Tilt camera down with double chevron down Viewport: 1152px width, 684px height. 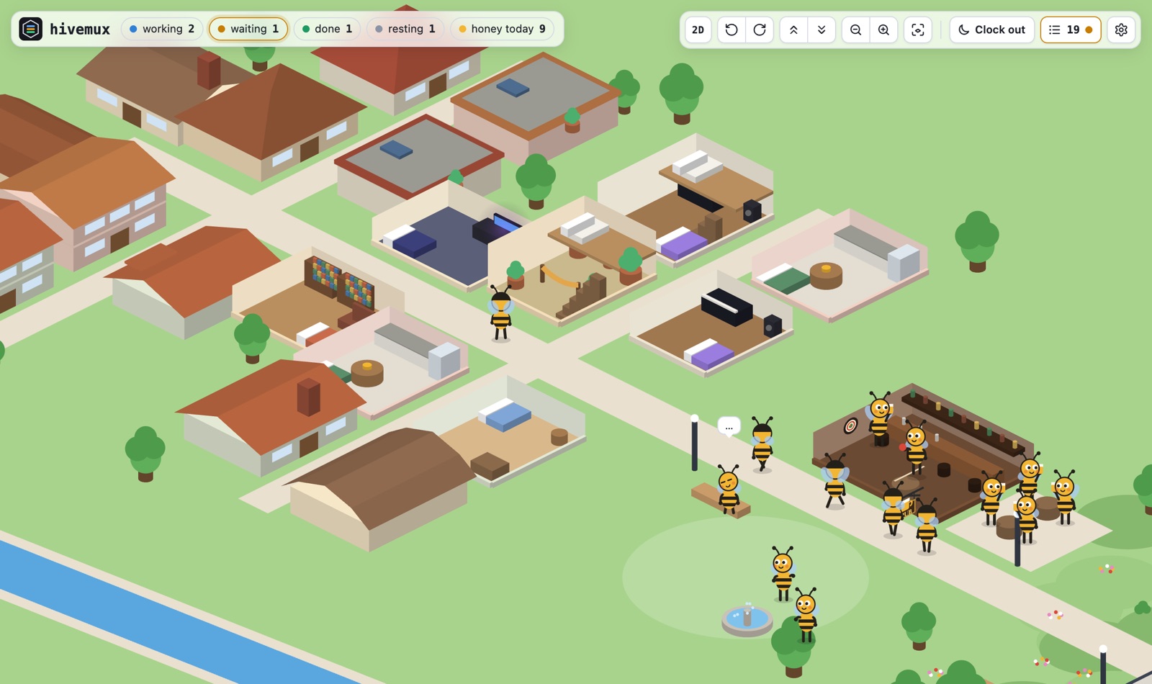(x=822, y=30)
